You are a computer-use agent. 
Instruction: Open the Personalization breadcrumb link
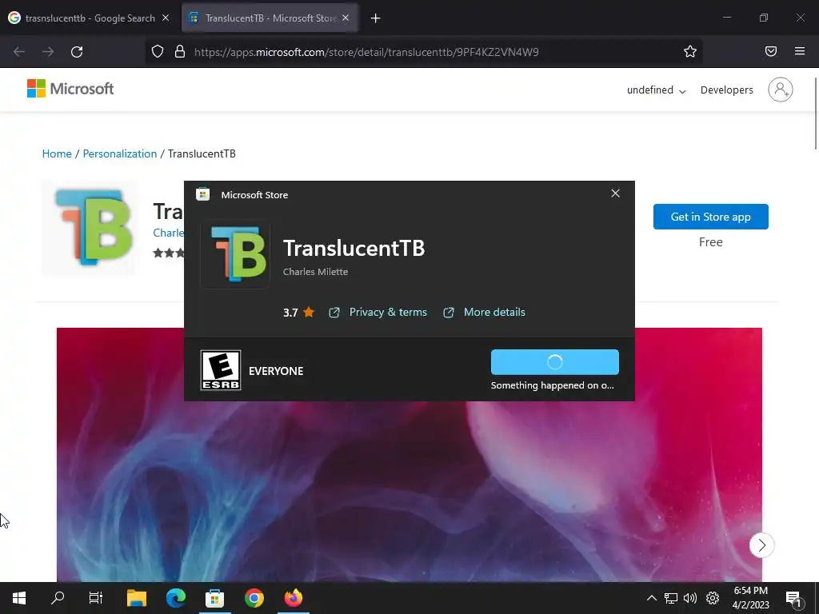[120, 153]
